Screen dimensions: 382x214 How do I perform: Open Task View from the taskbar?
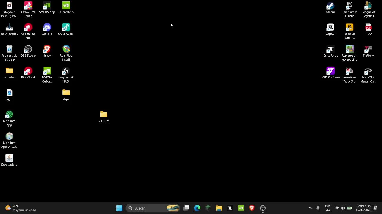click(x=186, y=208)
